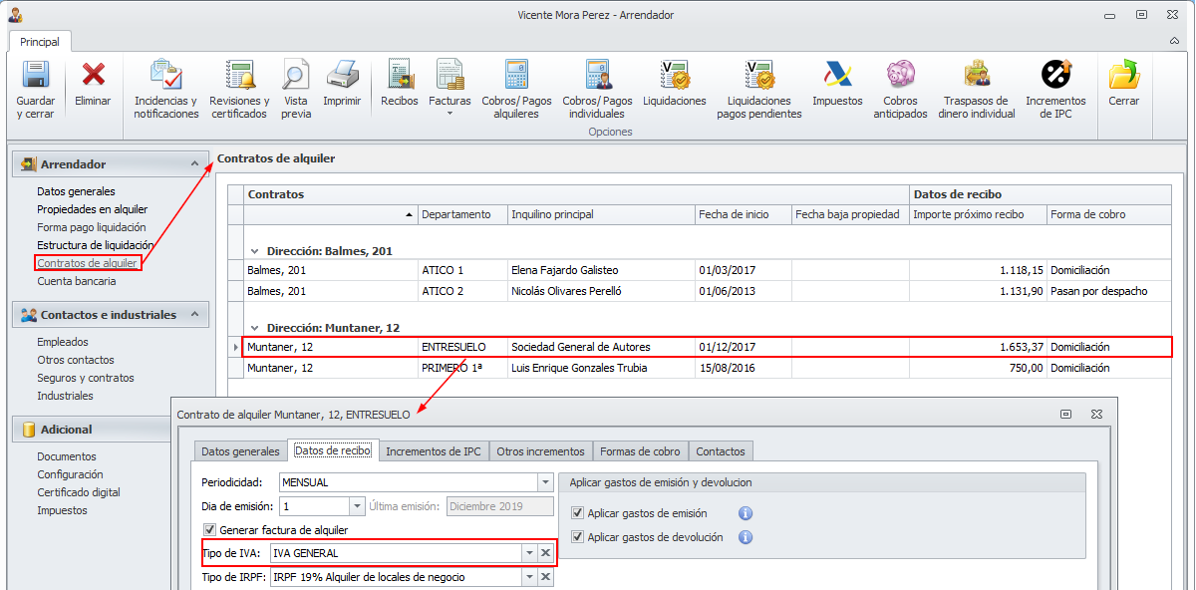Image resolution: width=1196 pixels, height=590 pixels.
Task: Switch to the Incrementos de IPC tab
Action: [x=433, y=451]
